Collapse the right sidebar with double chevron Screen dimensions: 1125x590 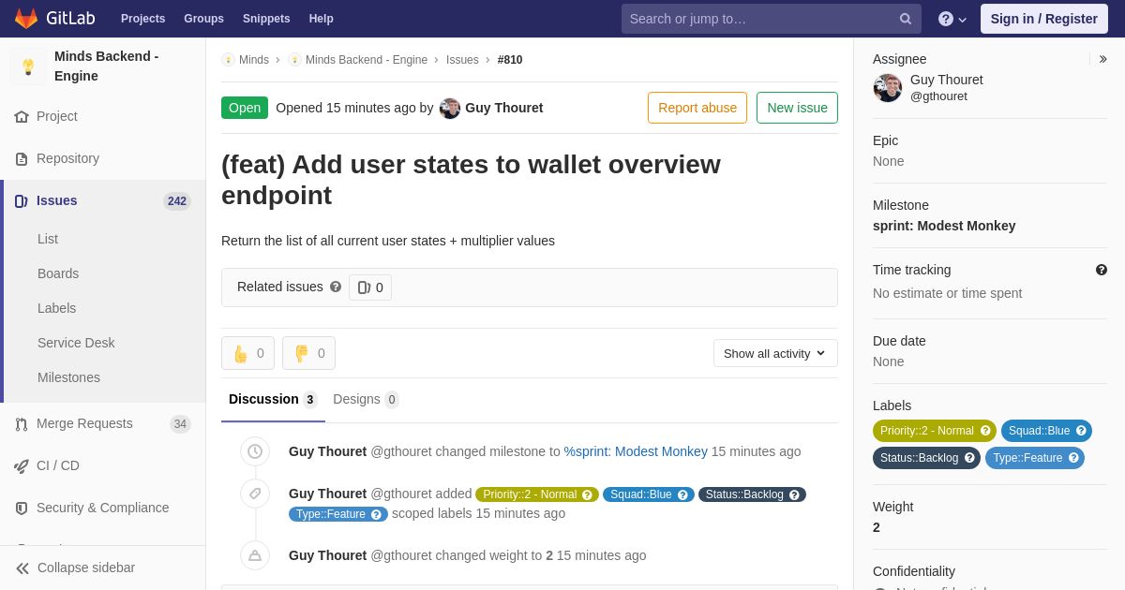tap(1103, 59)
